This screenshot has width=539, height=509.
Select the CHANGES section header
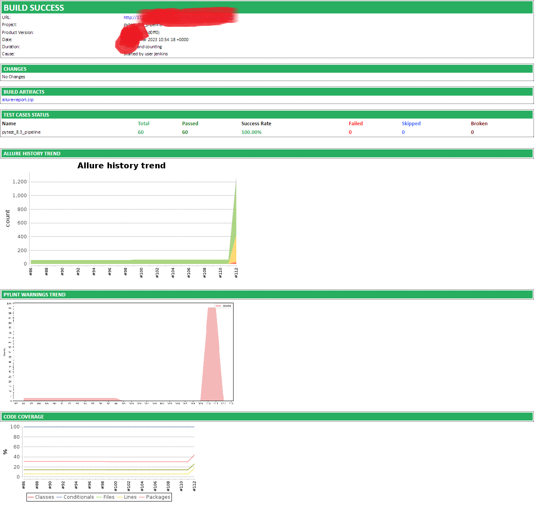(267, 69)
